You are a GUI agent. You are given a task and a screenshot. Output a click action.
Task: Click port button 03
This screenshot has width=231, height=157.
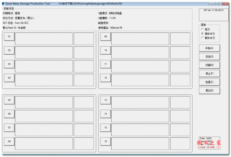(9, 64)
